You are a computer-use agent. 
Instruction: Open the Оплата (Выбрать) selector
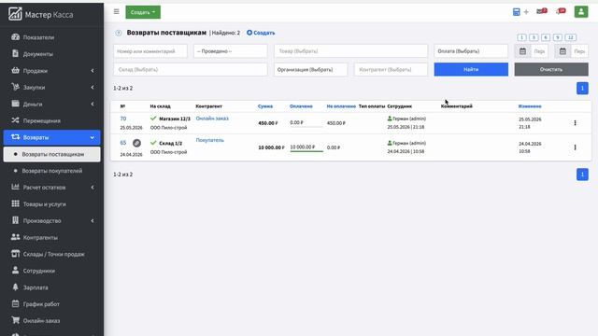[471, 51]
